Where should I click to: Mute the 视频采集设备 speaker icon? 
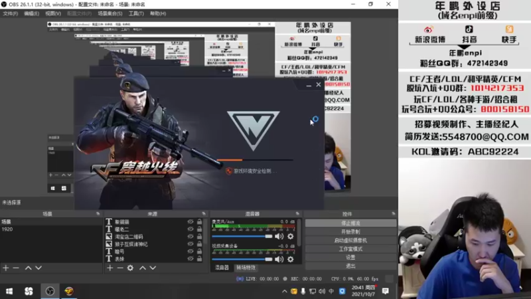tap(279, 259)
